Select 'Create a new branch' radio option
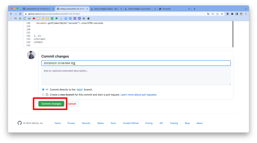This screenshot has height=143, width=257. tap(43, 95)
